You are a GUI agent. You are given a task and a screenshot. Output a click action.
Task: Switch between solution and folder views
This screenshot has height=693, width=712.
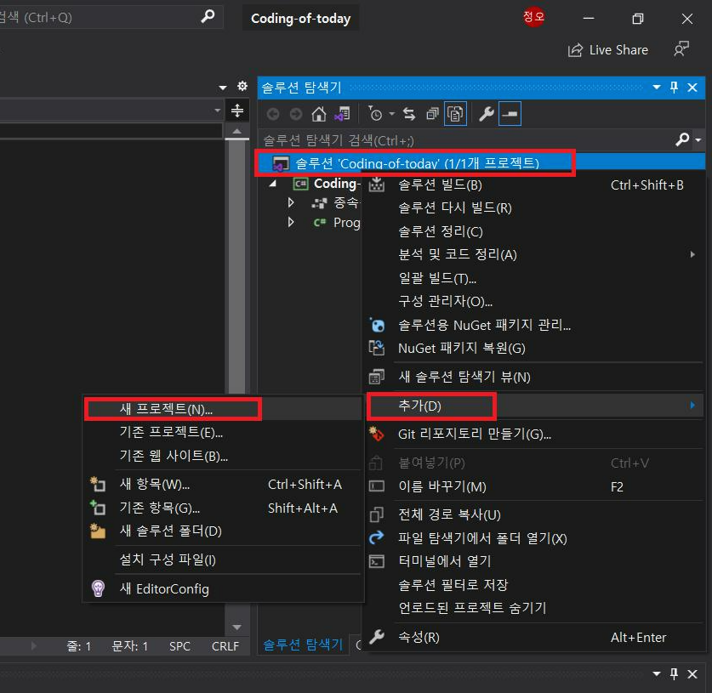coord(342,114)
